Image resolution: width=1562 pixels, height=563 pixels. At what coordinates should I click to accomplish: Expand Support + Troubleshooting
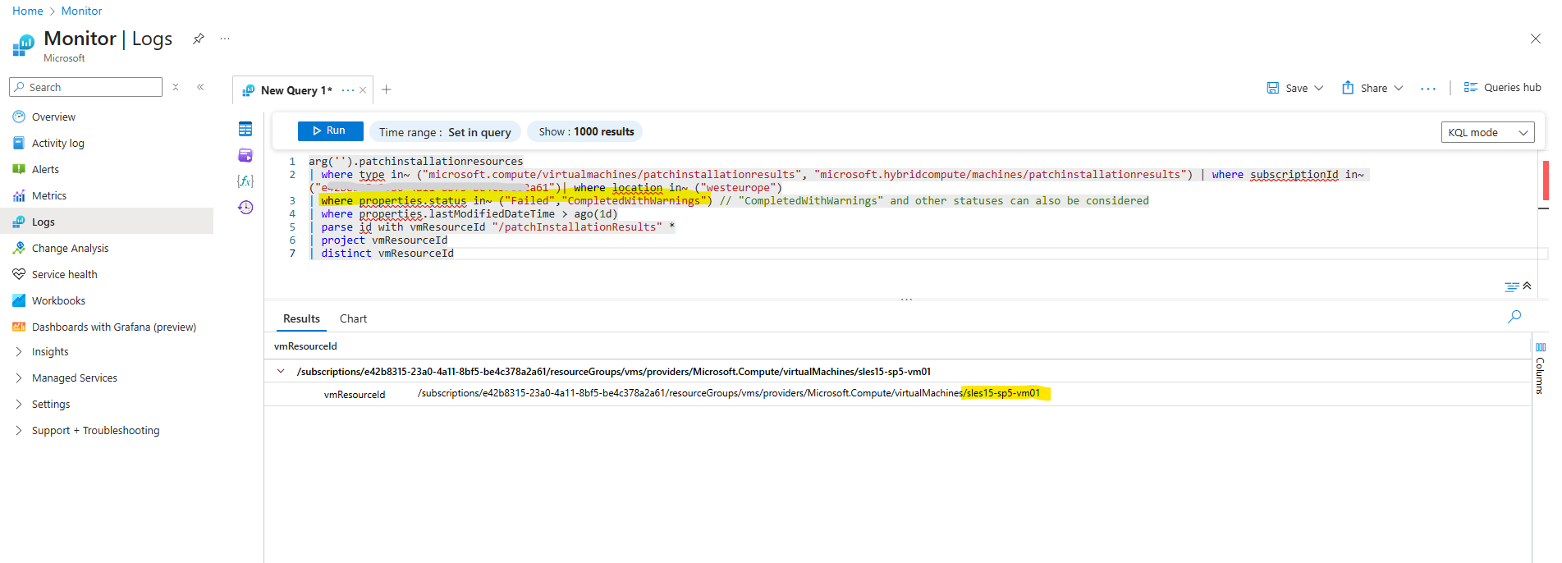pyautogui.click(x=19, y=431)
